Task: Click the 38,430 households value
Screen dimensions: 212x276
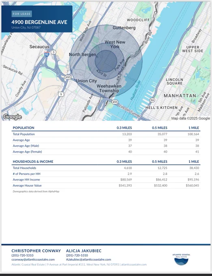Action: click(x=194, y=168)
